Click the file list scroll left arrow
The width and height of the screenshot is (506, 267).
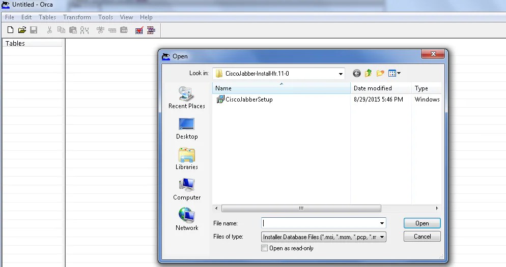pyautogui.click(x=216, y=208)
